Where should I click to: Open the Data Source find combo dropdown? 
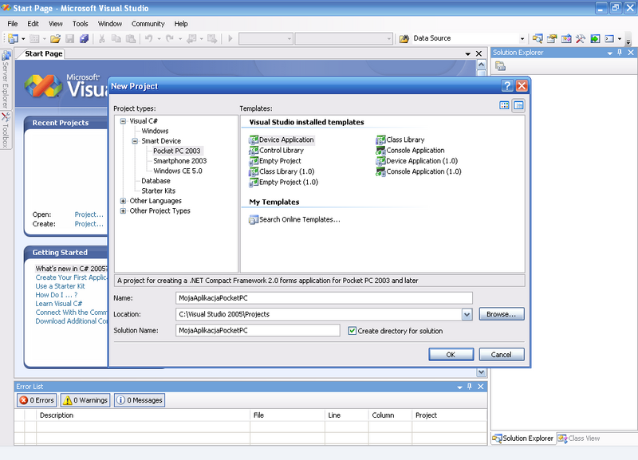(522, 38)
